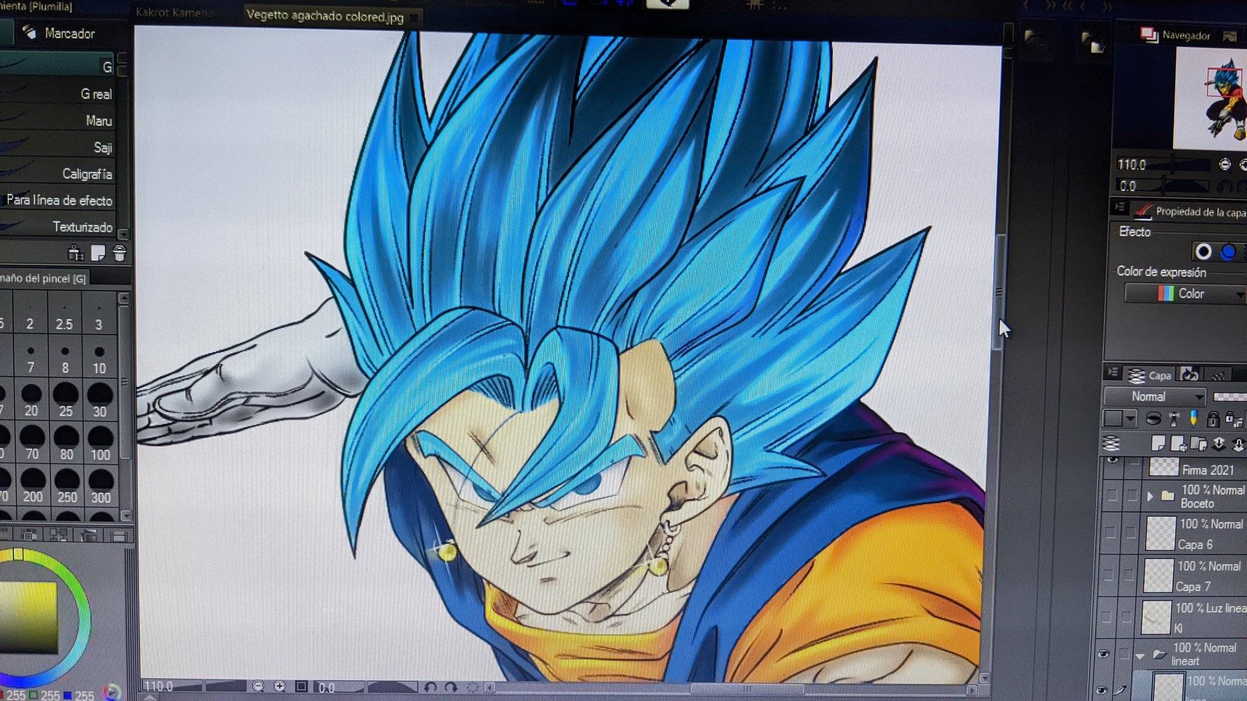This screenshot has width=1247, height=701.
Task: Click the rotate right icon below canvas
Action: [x=451, y=688]
